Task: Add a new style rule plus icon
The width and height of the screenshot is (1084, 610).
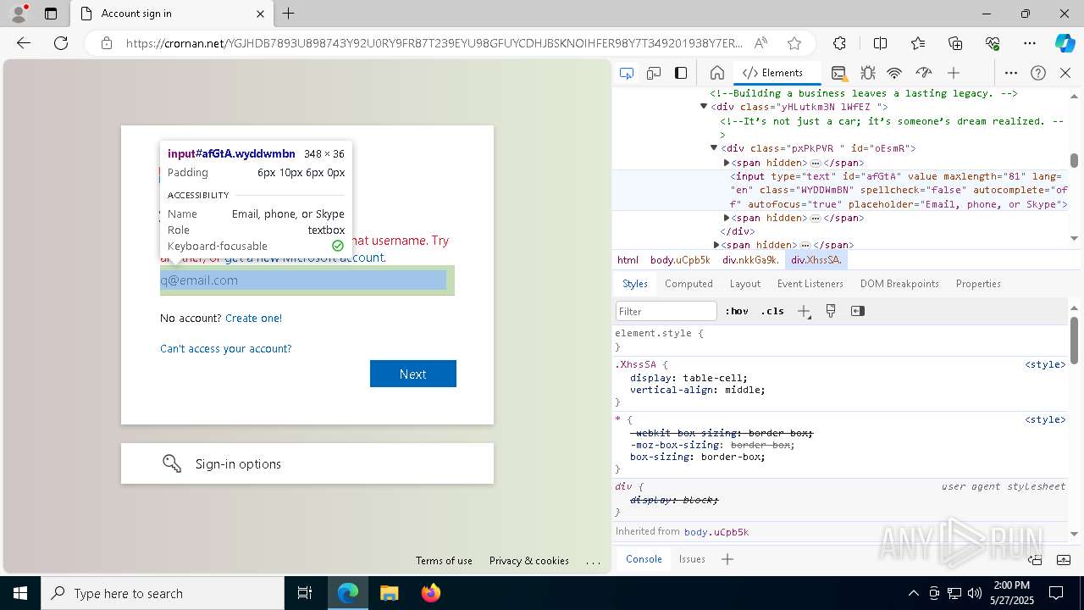Action: 805,311
